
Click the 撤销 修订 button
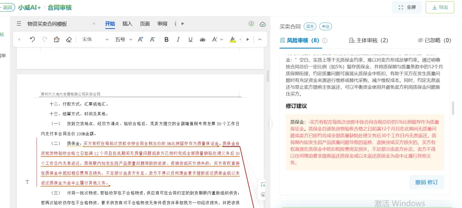click(x=426, y=182)
